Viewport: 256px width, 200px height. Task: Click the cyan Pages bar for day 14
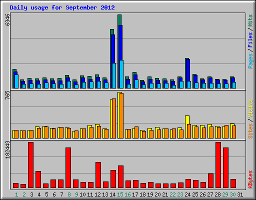(114, 75)
